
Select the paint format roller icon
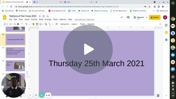point(22,24)
